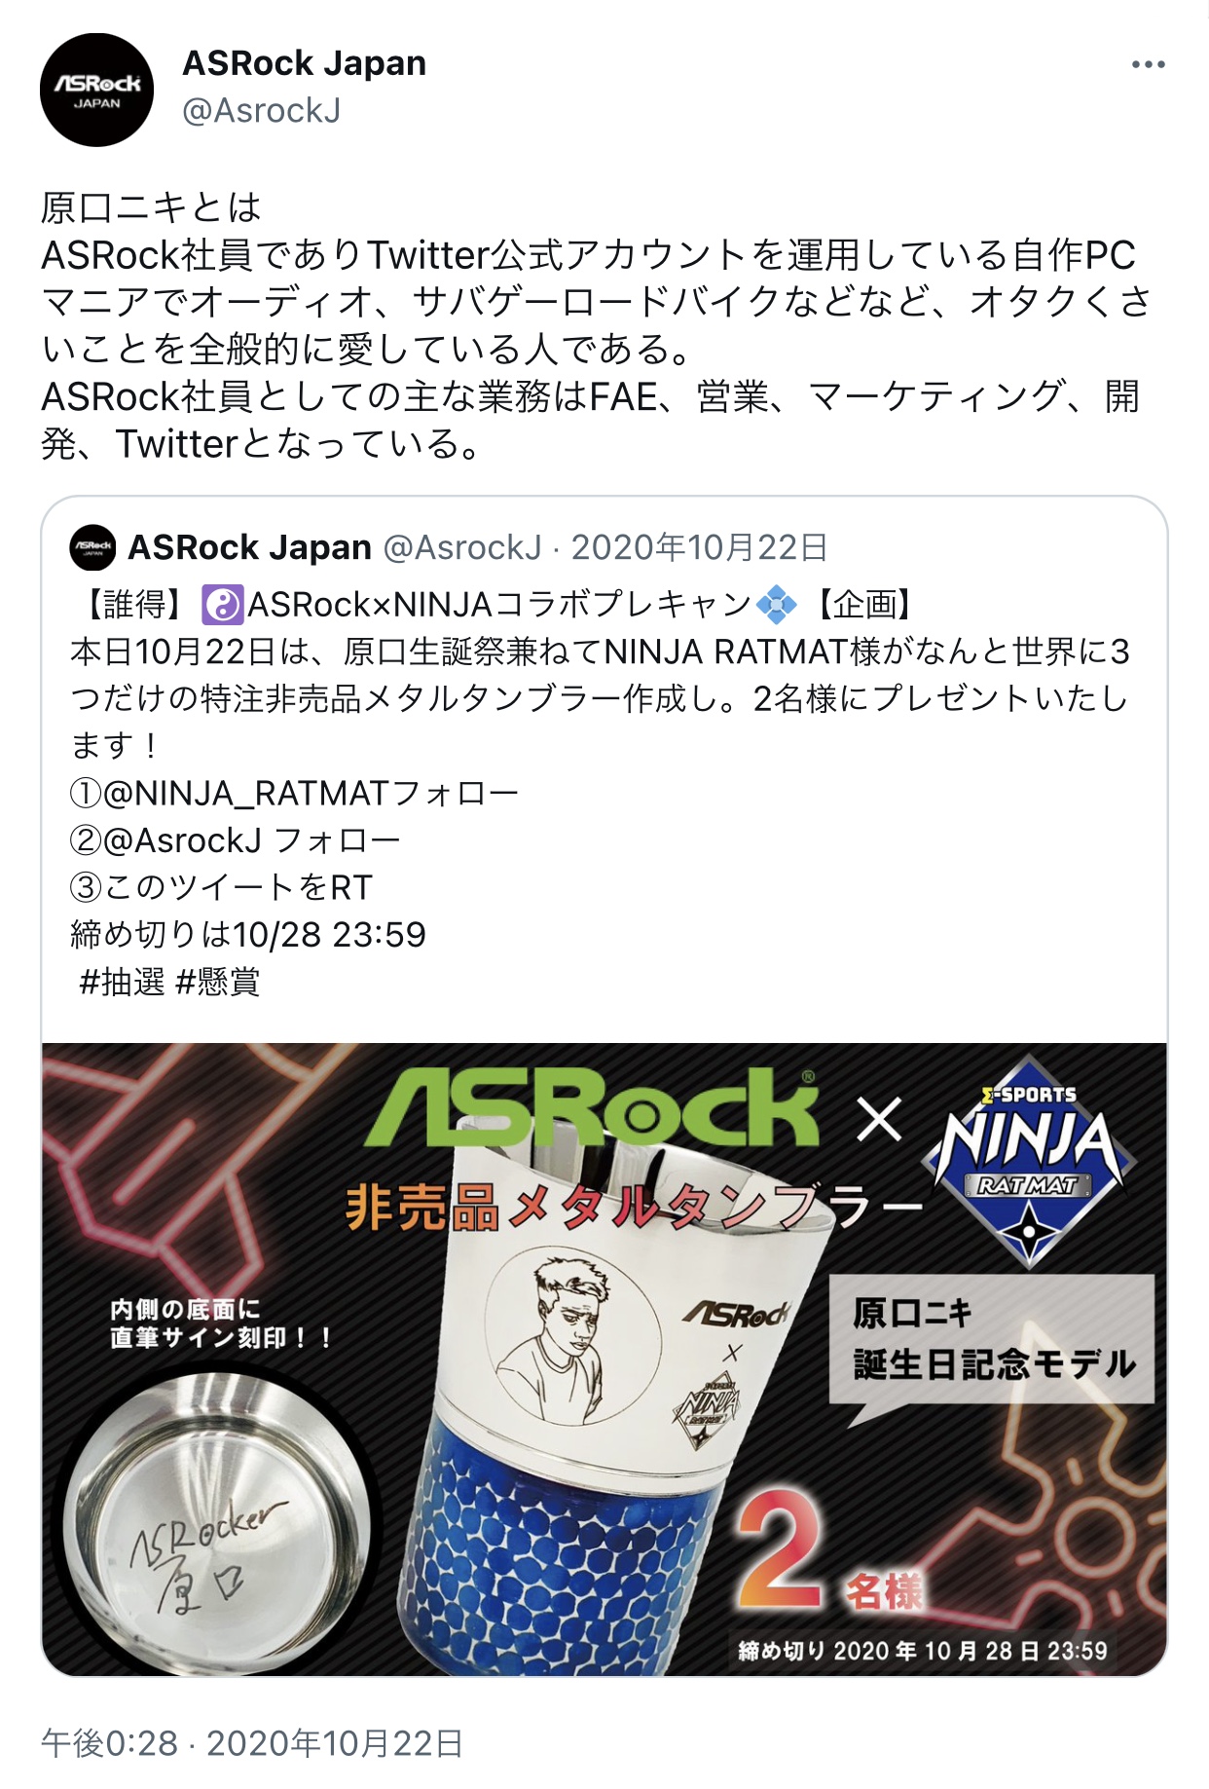
Task: Click the tweet timestamp 午後0:28 at the bottom
Action: 109,1743
